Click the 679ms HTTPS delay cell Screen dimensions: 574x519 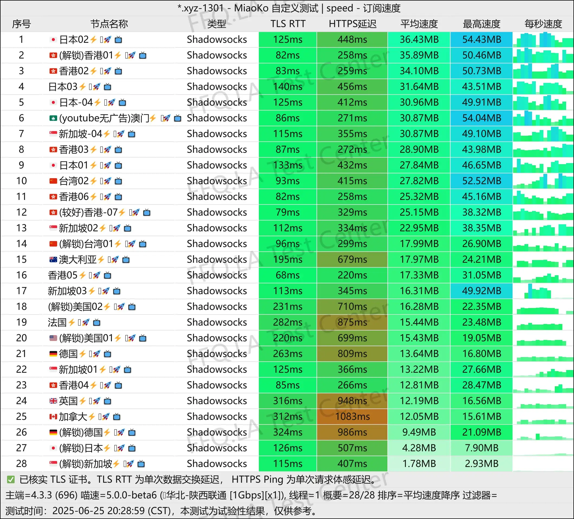pos(353,259)
